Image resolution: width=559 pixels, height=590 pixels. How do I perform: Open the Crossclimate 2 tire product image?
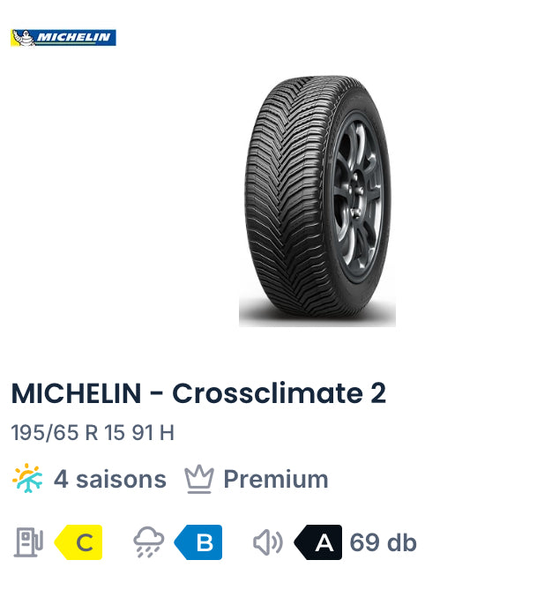pos(317,201)
